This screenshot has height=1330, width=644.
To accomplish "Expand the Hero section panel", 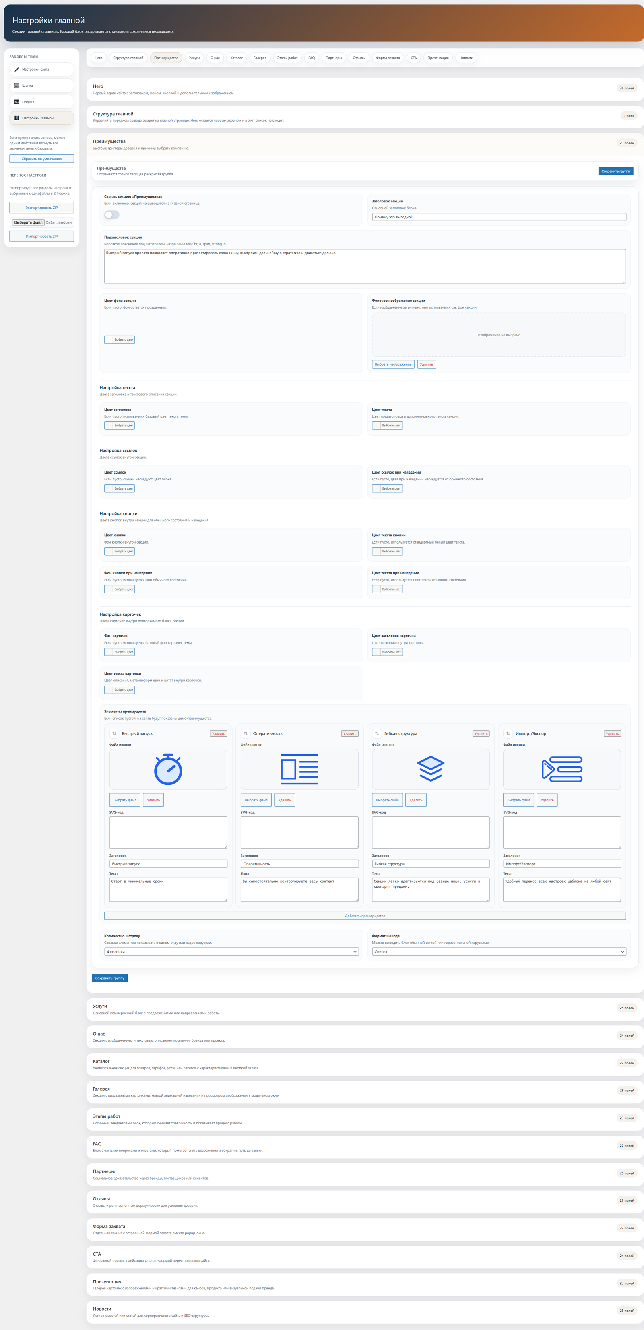I will click(x=365, y=89).
